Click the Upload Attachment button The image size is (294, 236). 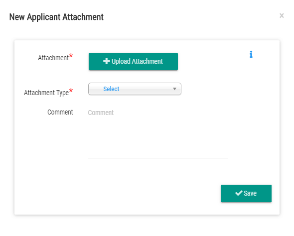coord(133,61)
